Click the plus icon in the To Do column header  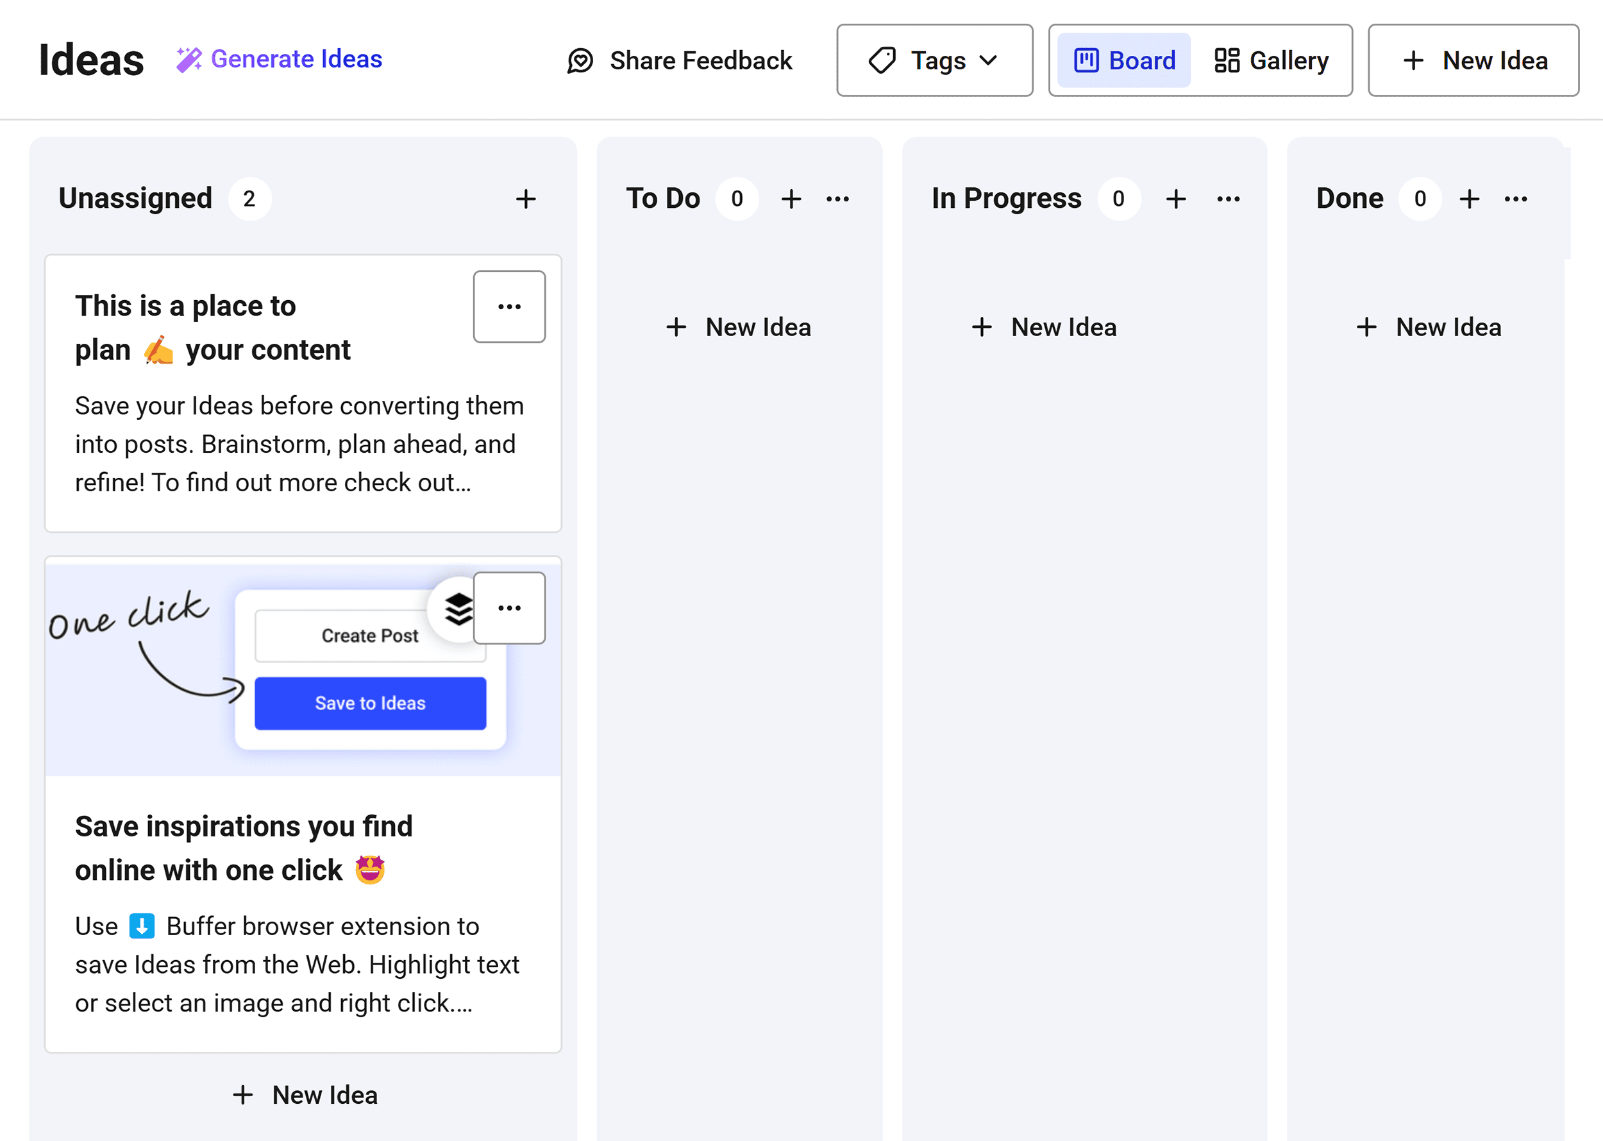coord(791,199)
